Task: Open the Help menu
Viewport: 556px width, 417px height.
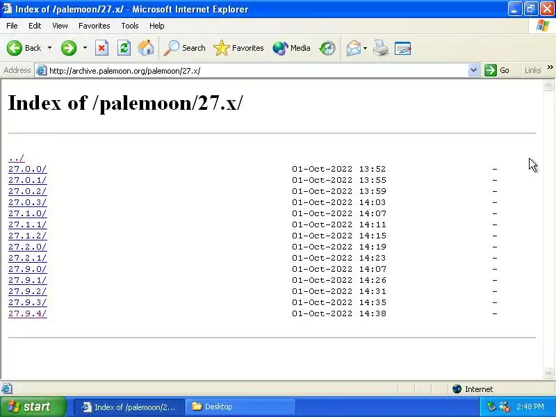Action: (x=157, y=26)
